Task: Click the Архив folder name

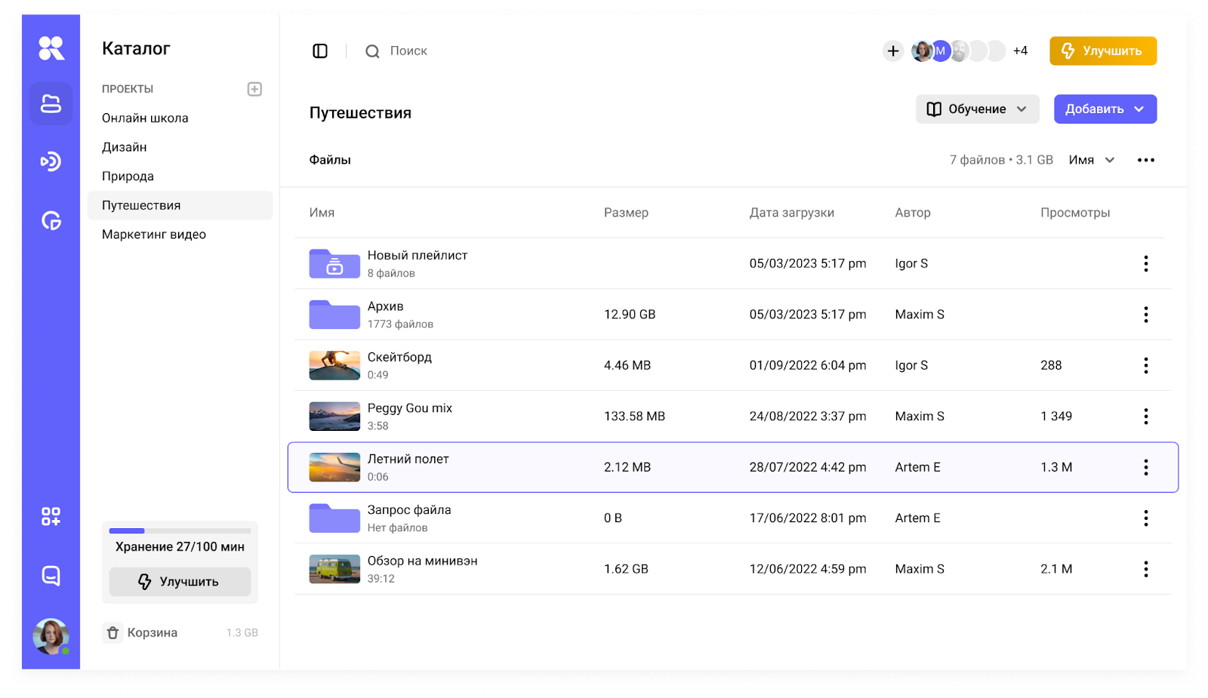Action: point(385,306)
